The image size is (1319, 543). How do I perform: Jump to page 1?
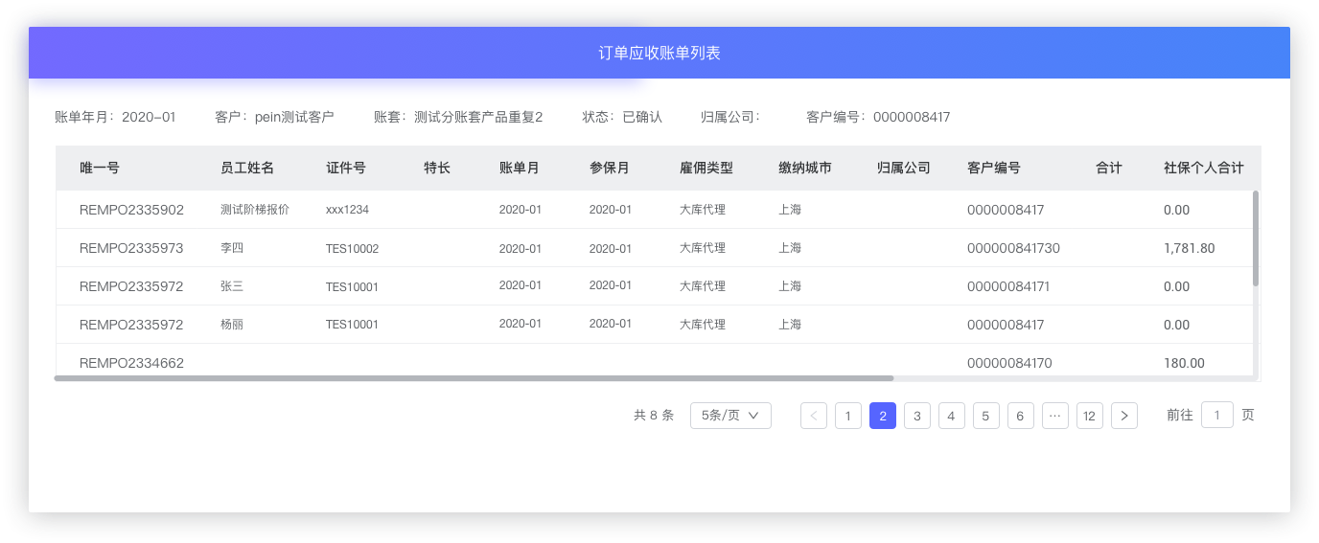848,416
